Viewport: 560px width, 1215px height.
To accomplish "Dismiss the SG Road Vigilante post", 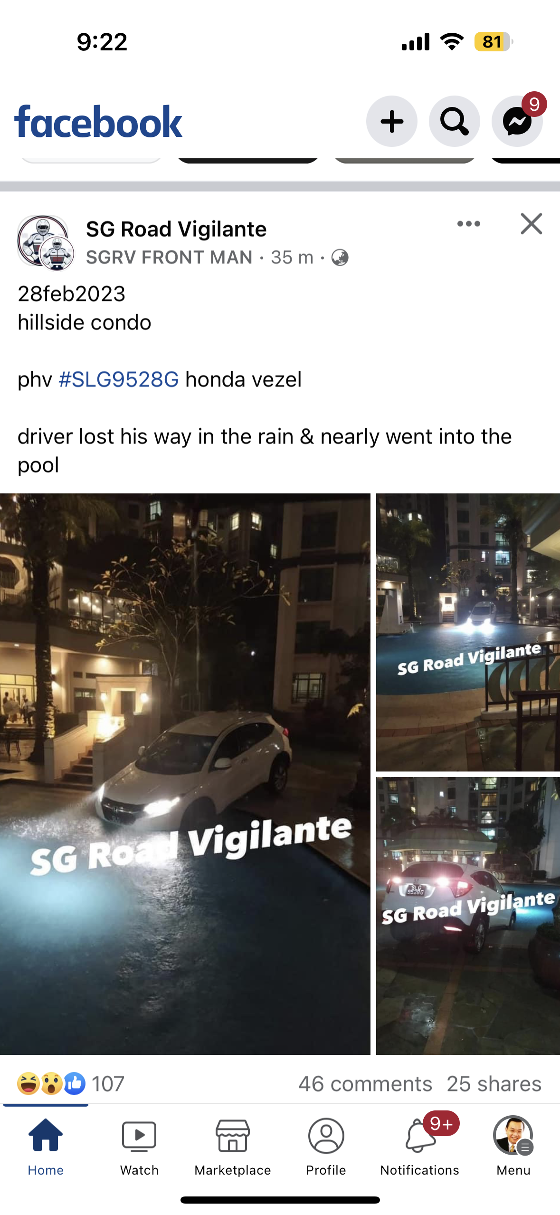I will coord(531,224).
